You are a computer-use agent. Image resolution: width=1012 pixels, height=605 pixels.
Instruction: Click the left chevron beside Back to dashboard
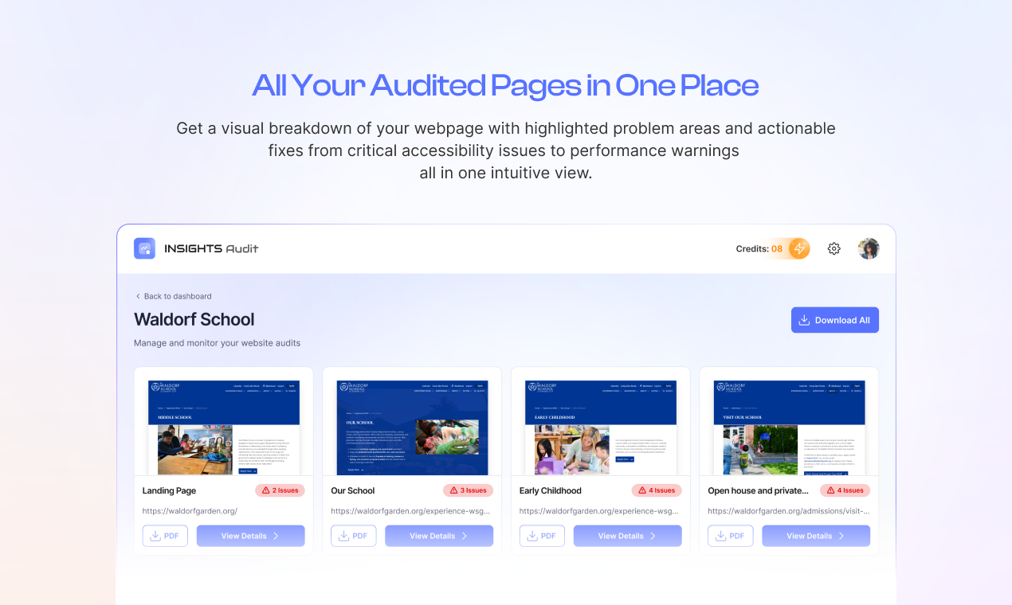[x=139, y=296]
